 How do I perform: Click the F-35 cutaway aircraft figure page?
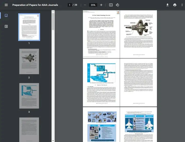click(x=138, y=34)
